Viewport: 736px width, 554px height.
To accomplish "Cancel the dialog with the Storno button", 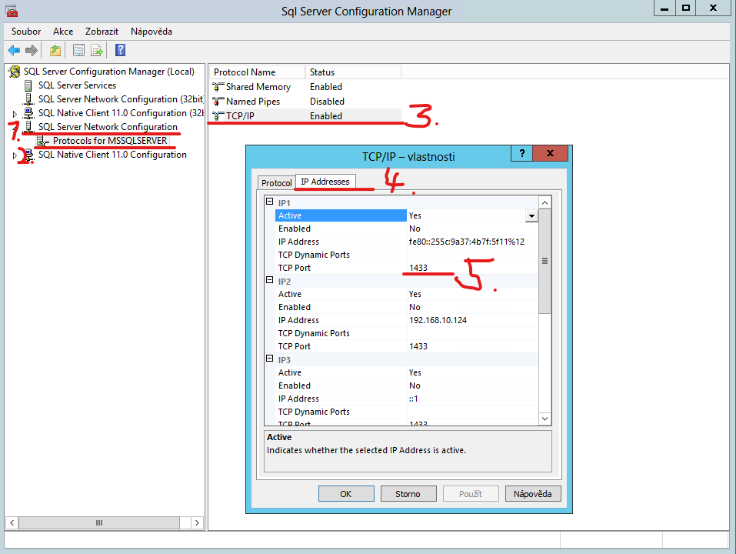I will point(408,493).
